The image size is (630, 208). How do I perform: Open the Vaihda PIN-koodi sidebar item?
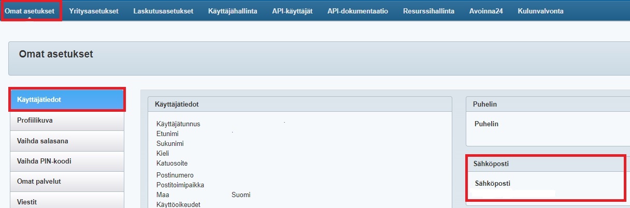click(x=67, y=161)
